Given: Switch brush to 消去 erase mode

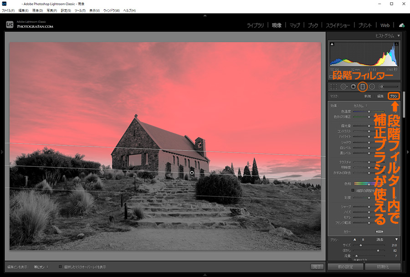Looking at the screenshot, I should [x=379, y=240].
